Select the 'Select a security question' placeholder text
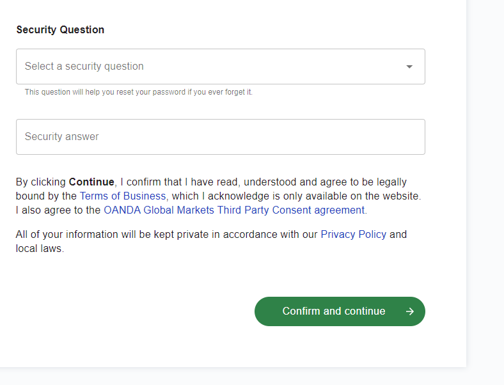Image resolution: width=504 pixels, height=385 pixels. point(84,67)
